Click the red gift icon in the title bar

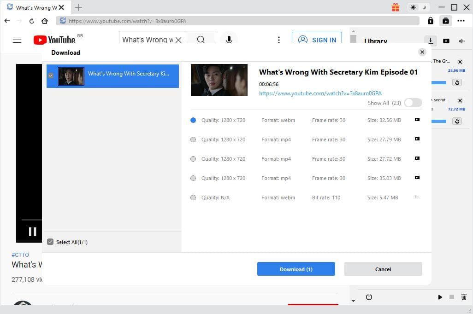tap(396, 7)
